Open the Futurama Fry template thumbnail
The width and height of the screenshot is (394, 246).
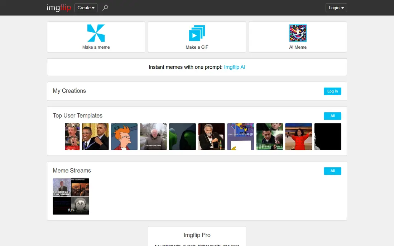click(124, 137)
